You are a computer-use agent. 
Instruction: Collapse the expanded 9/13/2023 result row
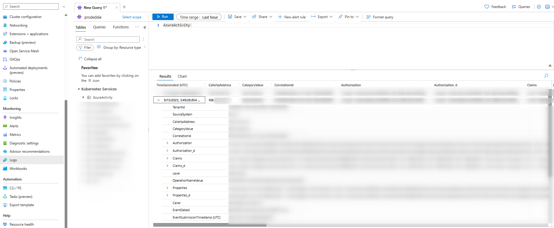point(159,100)
